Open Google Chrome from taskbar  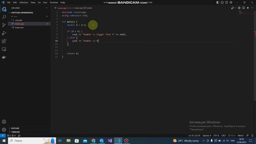coord(93,140)
